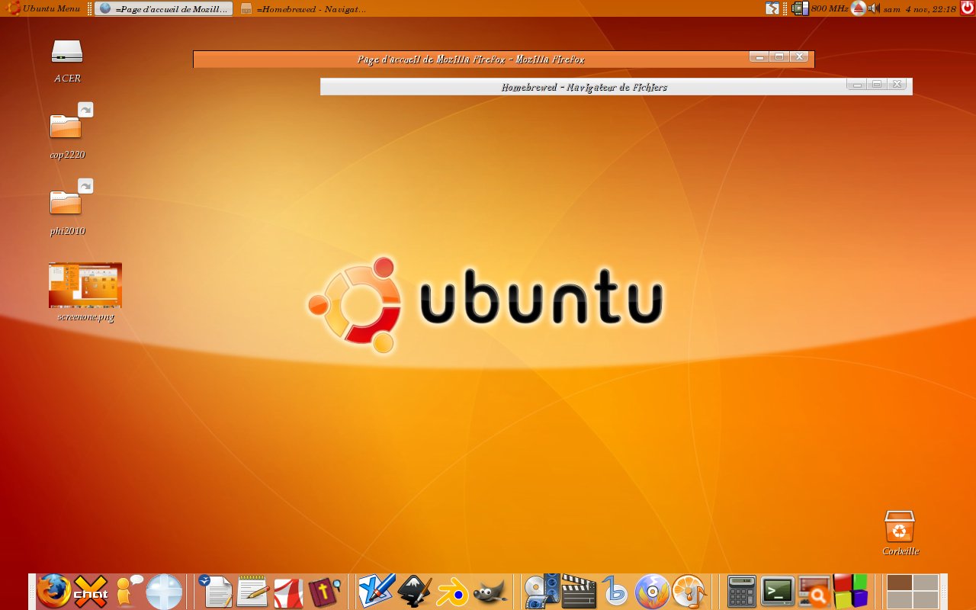
Task: Open the document with clock badge icon
Action: (x=215, y=592)
